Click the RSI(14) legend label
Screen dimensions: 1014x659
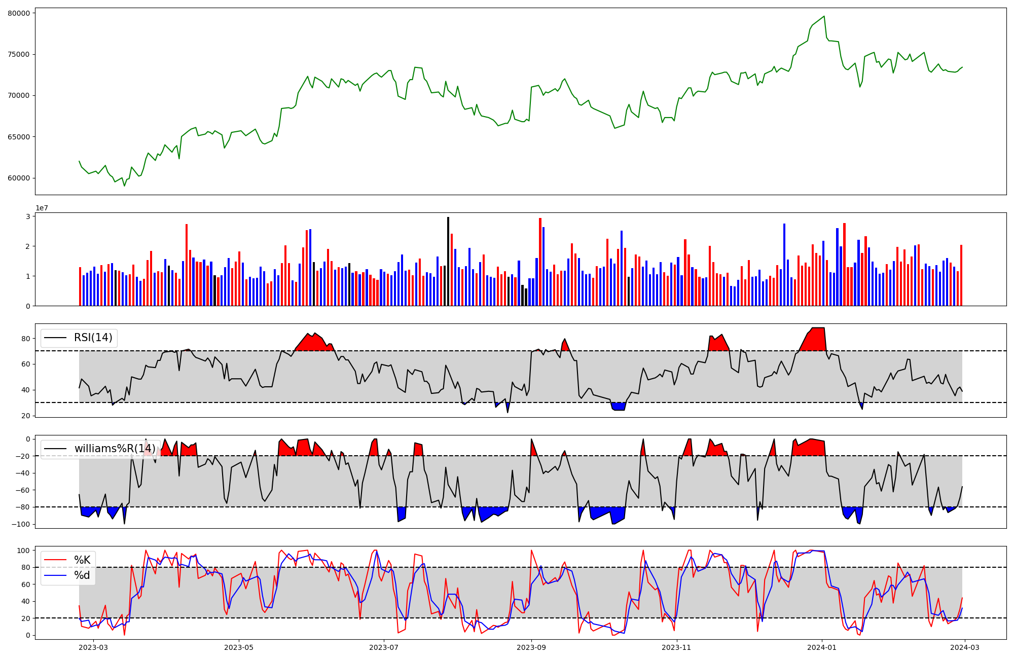(x=93, y=338)
